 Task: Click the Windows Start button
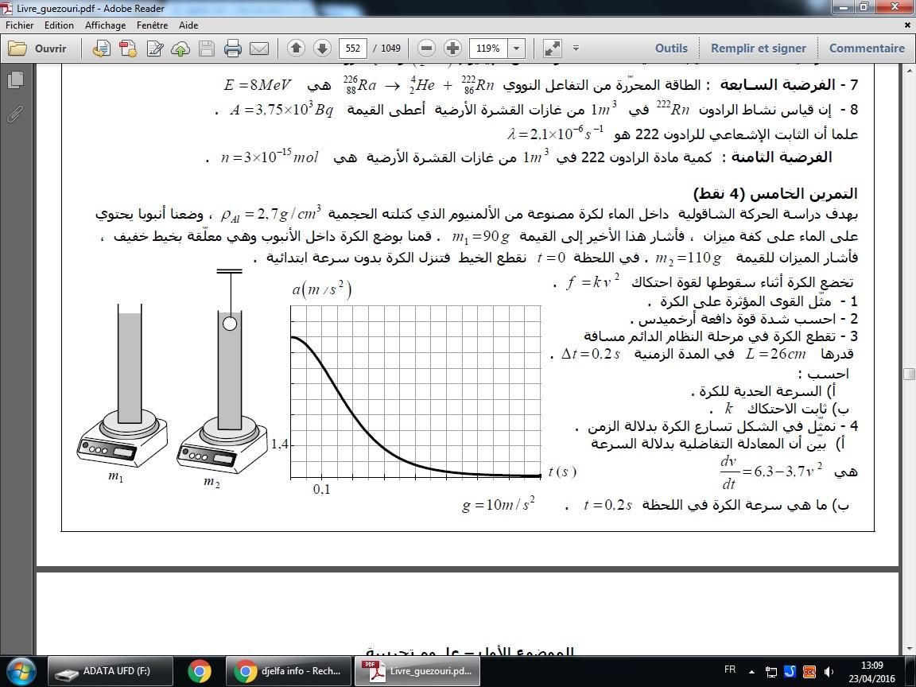point(21,670)
